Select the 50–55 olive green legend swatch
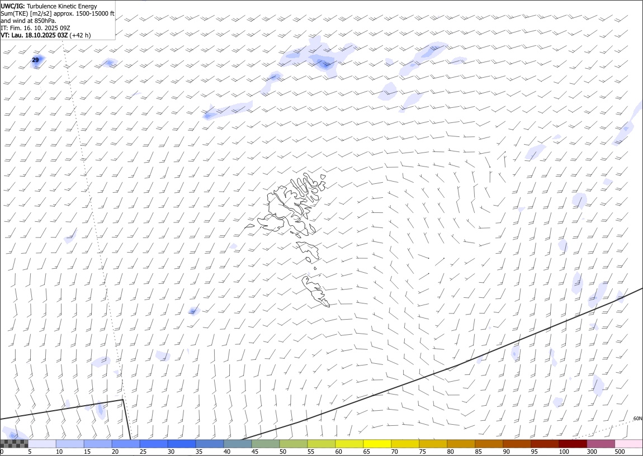The width and height of the screenshot is (643, 456). point(293,444)
